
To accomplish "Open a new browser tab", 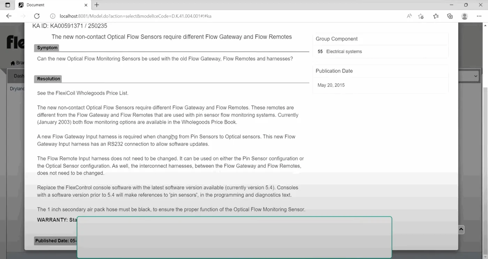I will 97,5.
